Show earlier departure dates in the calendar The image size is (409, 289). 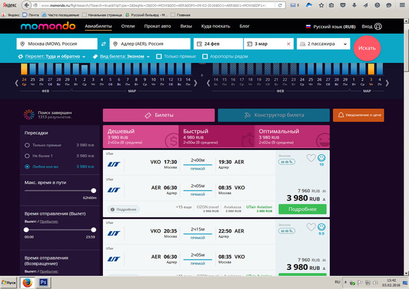click(x=16, y=83)
